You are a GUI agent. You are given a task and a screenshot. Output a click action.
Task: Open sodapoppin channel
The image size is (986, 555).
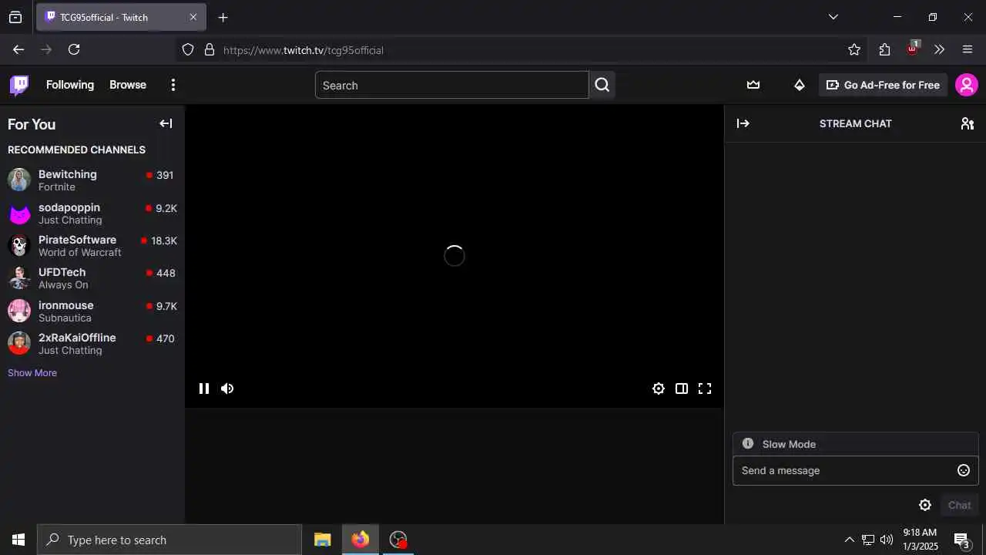point(92,214)
